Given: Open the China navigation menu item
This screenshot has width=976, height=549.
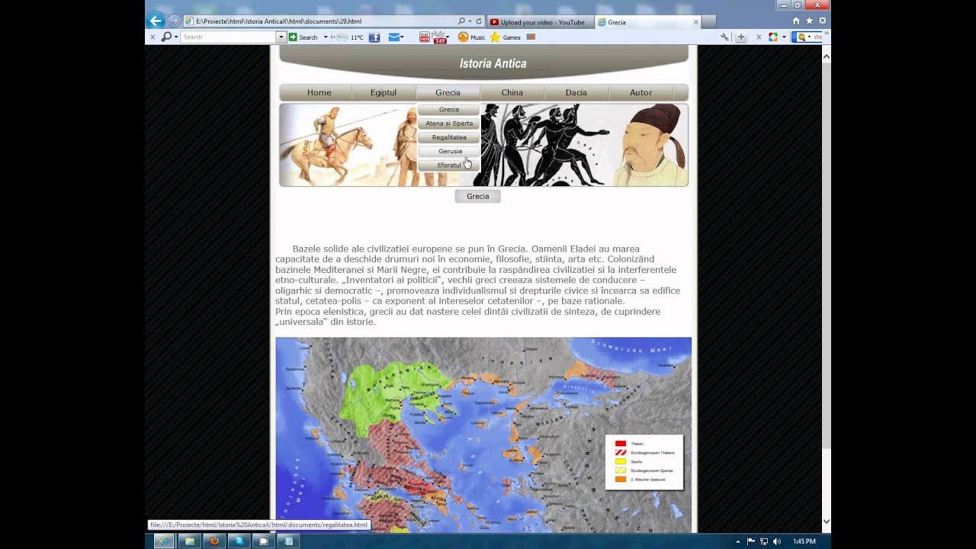Looking at the screenshot, I should 512,93.
